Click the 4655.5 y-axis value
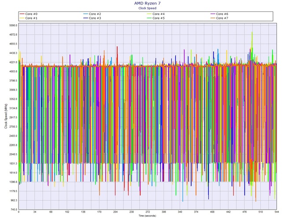This screenshot has height=221, width=295. click(13, 44)
